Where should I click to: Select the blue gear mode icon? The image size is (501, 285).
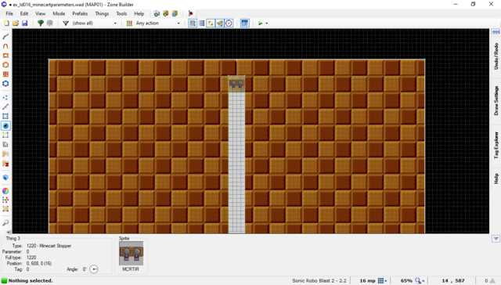pos(5,84)
